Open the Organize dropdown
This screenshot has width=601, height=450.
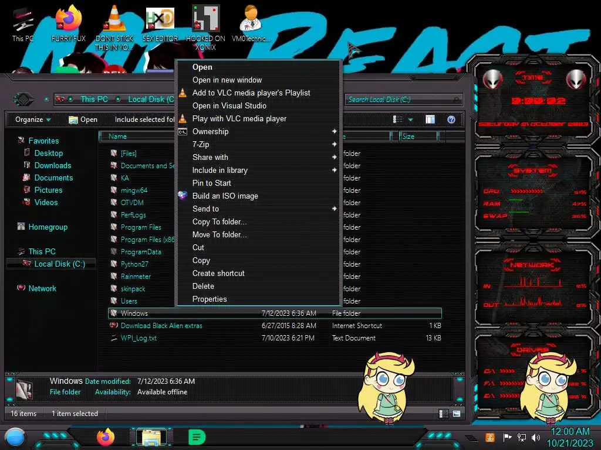tap(33, 120)
